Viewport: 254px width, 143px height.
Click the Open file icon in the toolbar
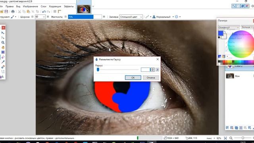[2, 12]
